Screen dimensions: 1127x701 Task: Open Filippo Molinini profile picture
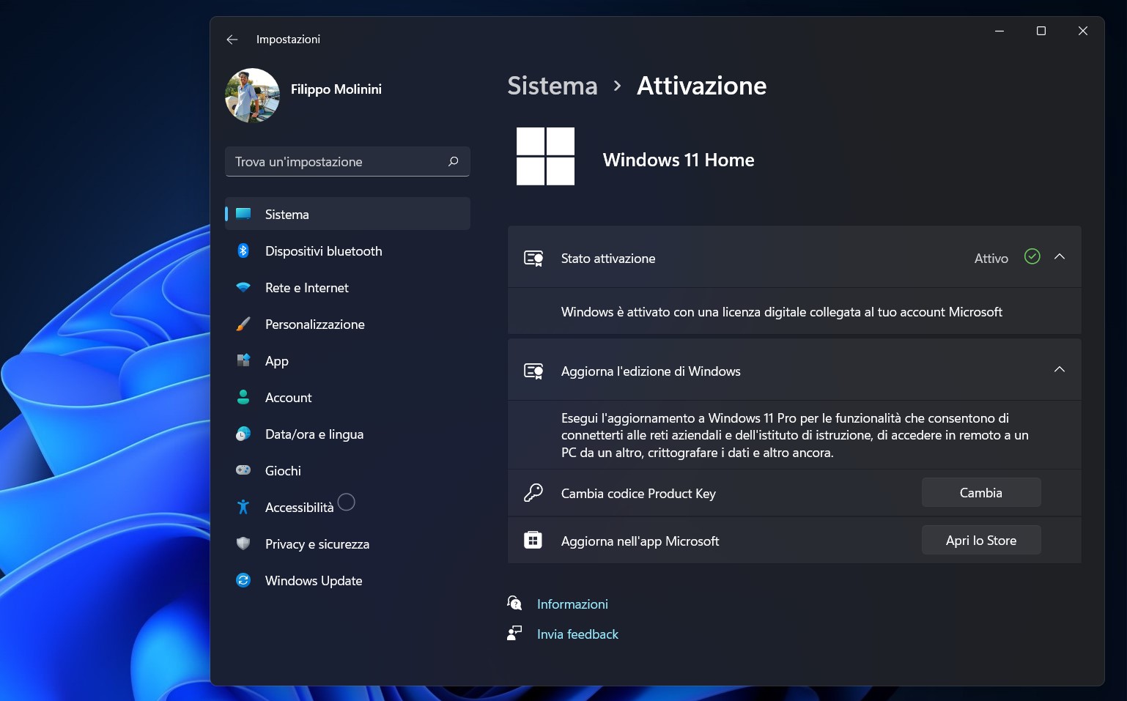252,95
